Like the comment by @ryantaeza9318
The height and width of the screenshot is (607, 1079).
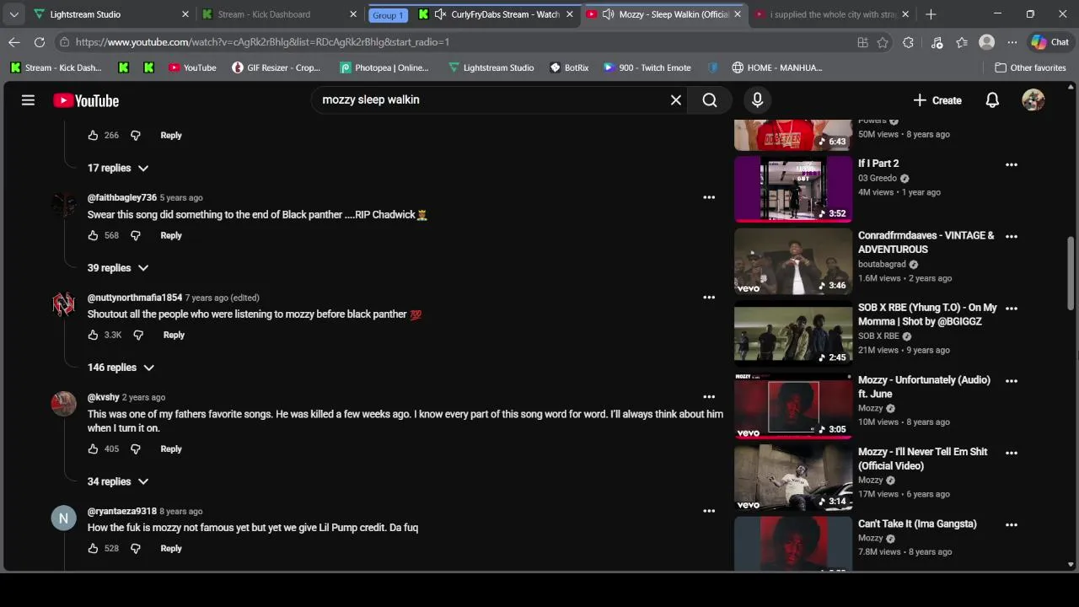click(93, 548)
